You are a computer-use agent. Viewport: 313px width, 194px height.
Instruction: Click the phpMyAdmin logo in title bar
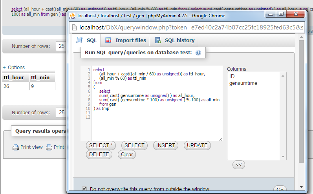pos(72,16)
